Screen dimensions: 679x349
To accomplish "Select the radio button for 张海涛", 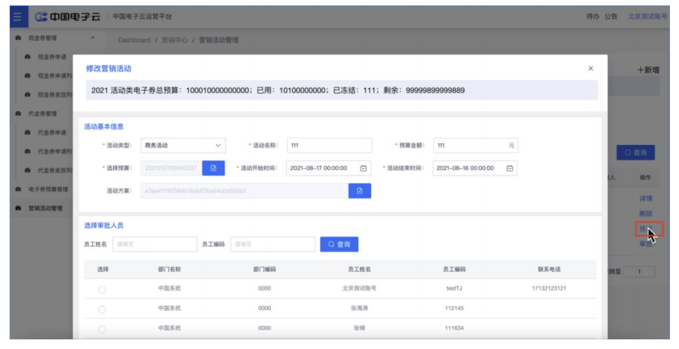I will (102, 309).
